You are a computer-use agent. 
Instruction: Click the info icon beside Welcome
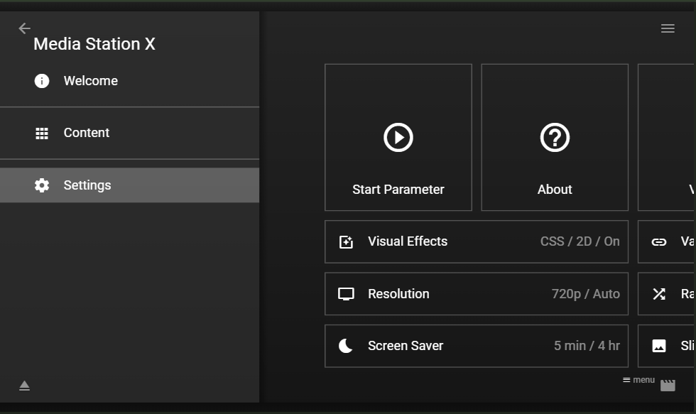click(x=42, y=81)
